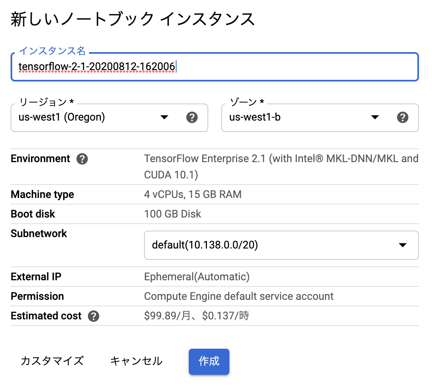Click the Machine type row value
432x387 pixels.
[192, 194]
